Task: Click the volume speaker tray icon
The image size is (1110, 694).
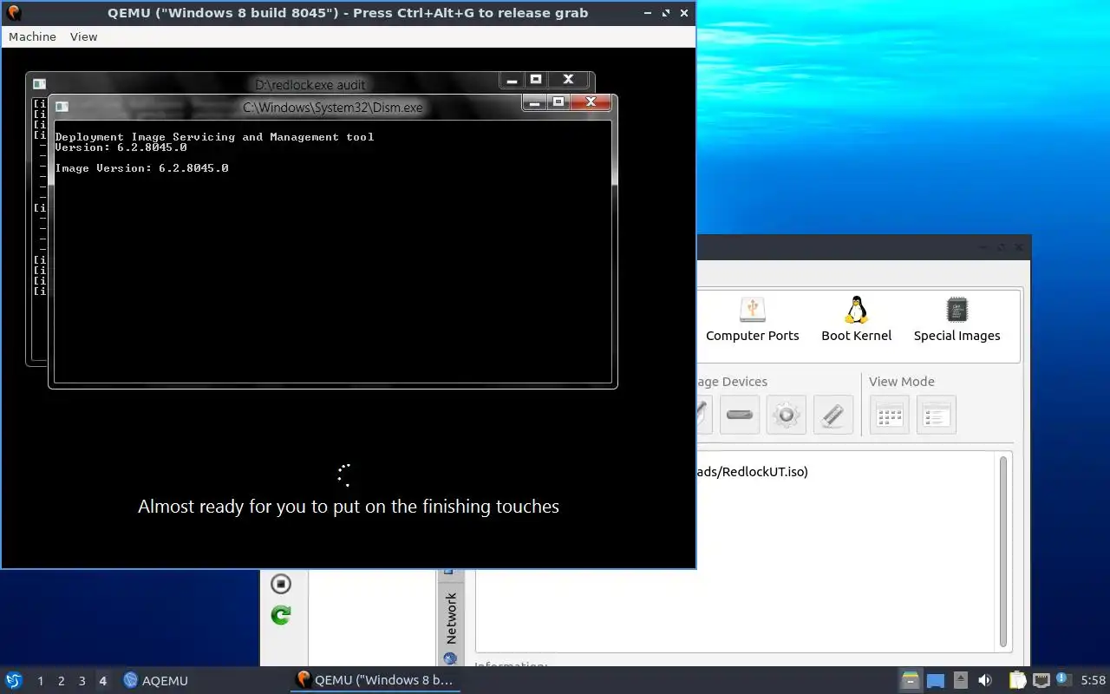Action: pyautogui.click(x=985, y=680)
